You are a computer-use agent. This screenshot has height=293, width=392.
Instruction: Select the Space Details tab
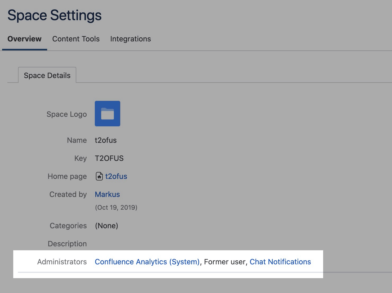pyautogui.click(x=47, y=75)
